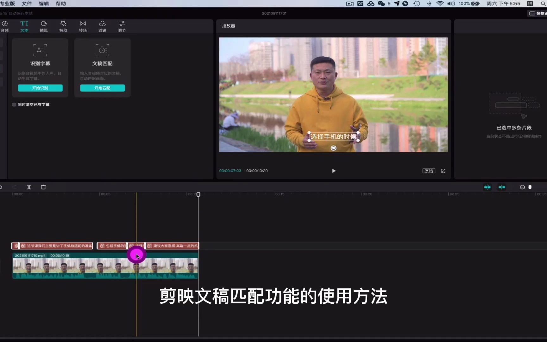Click the 开始识别 button to recognize subtitles
The image size is (547, 342).
[40, 88]
